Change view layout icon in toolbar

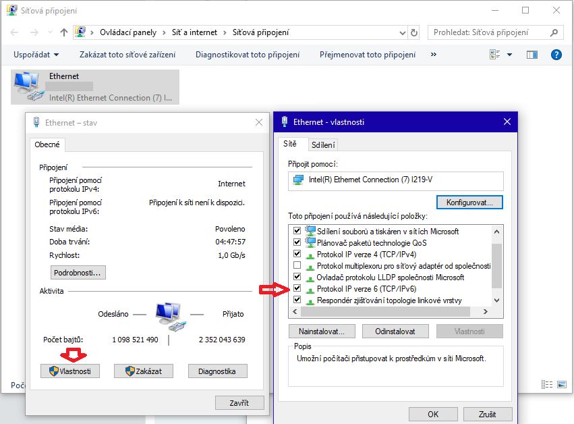[x=494, y=55]
